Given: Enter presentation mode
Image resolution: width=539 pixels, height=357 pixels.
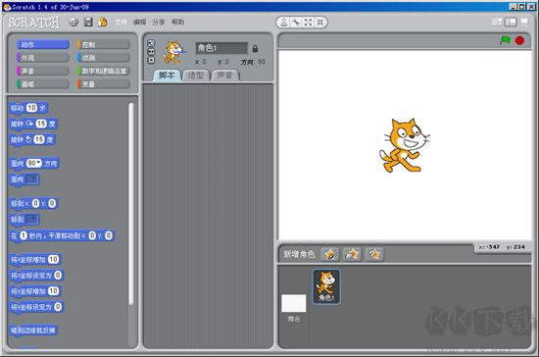Looking at the screenshot, I should [524, 22].
